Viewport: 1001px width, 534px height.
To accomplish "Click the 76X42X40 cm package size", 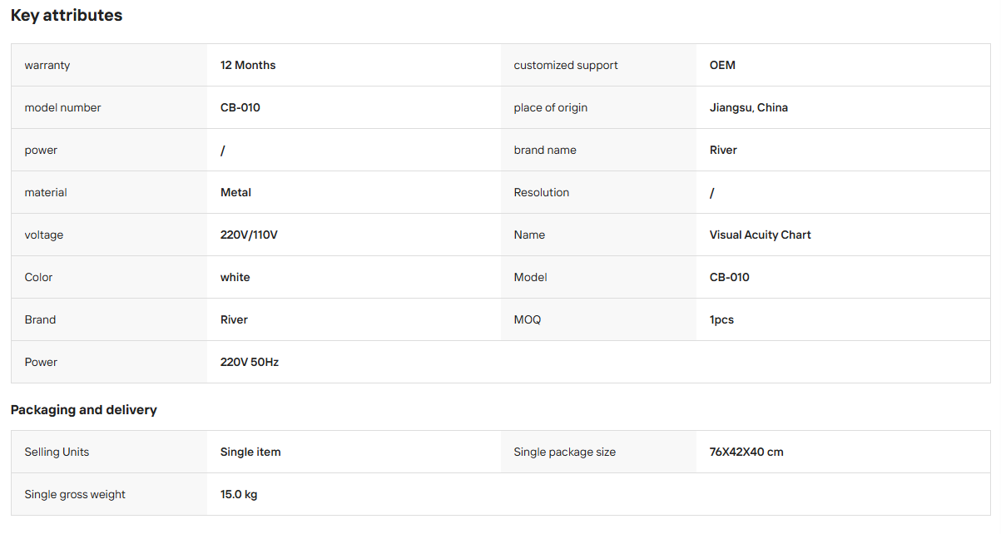I will [x=746, y=452].
